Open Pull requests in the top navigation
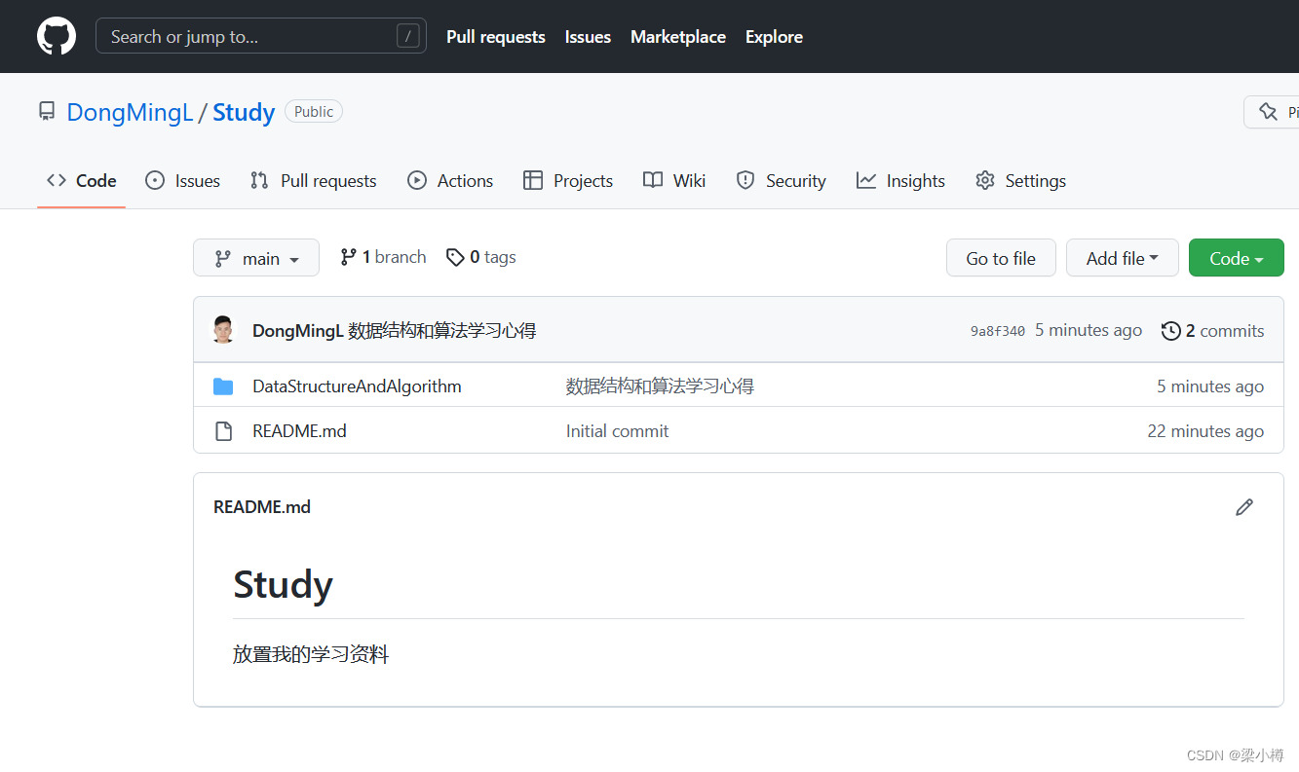 pos(496,37)
